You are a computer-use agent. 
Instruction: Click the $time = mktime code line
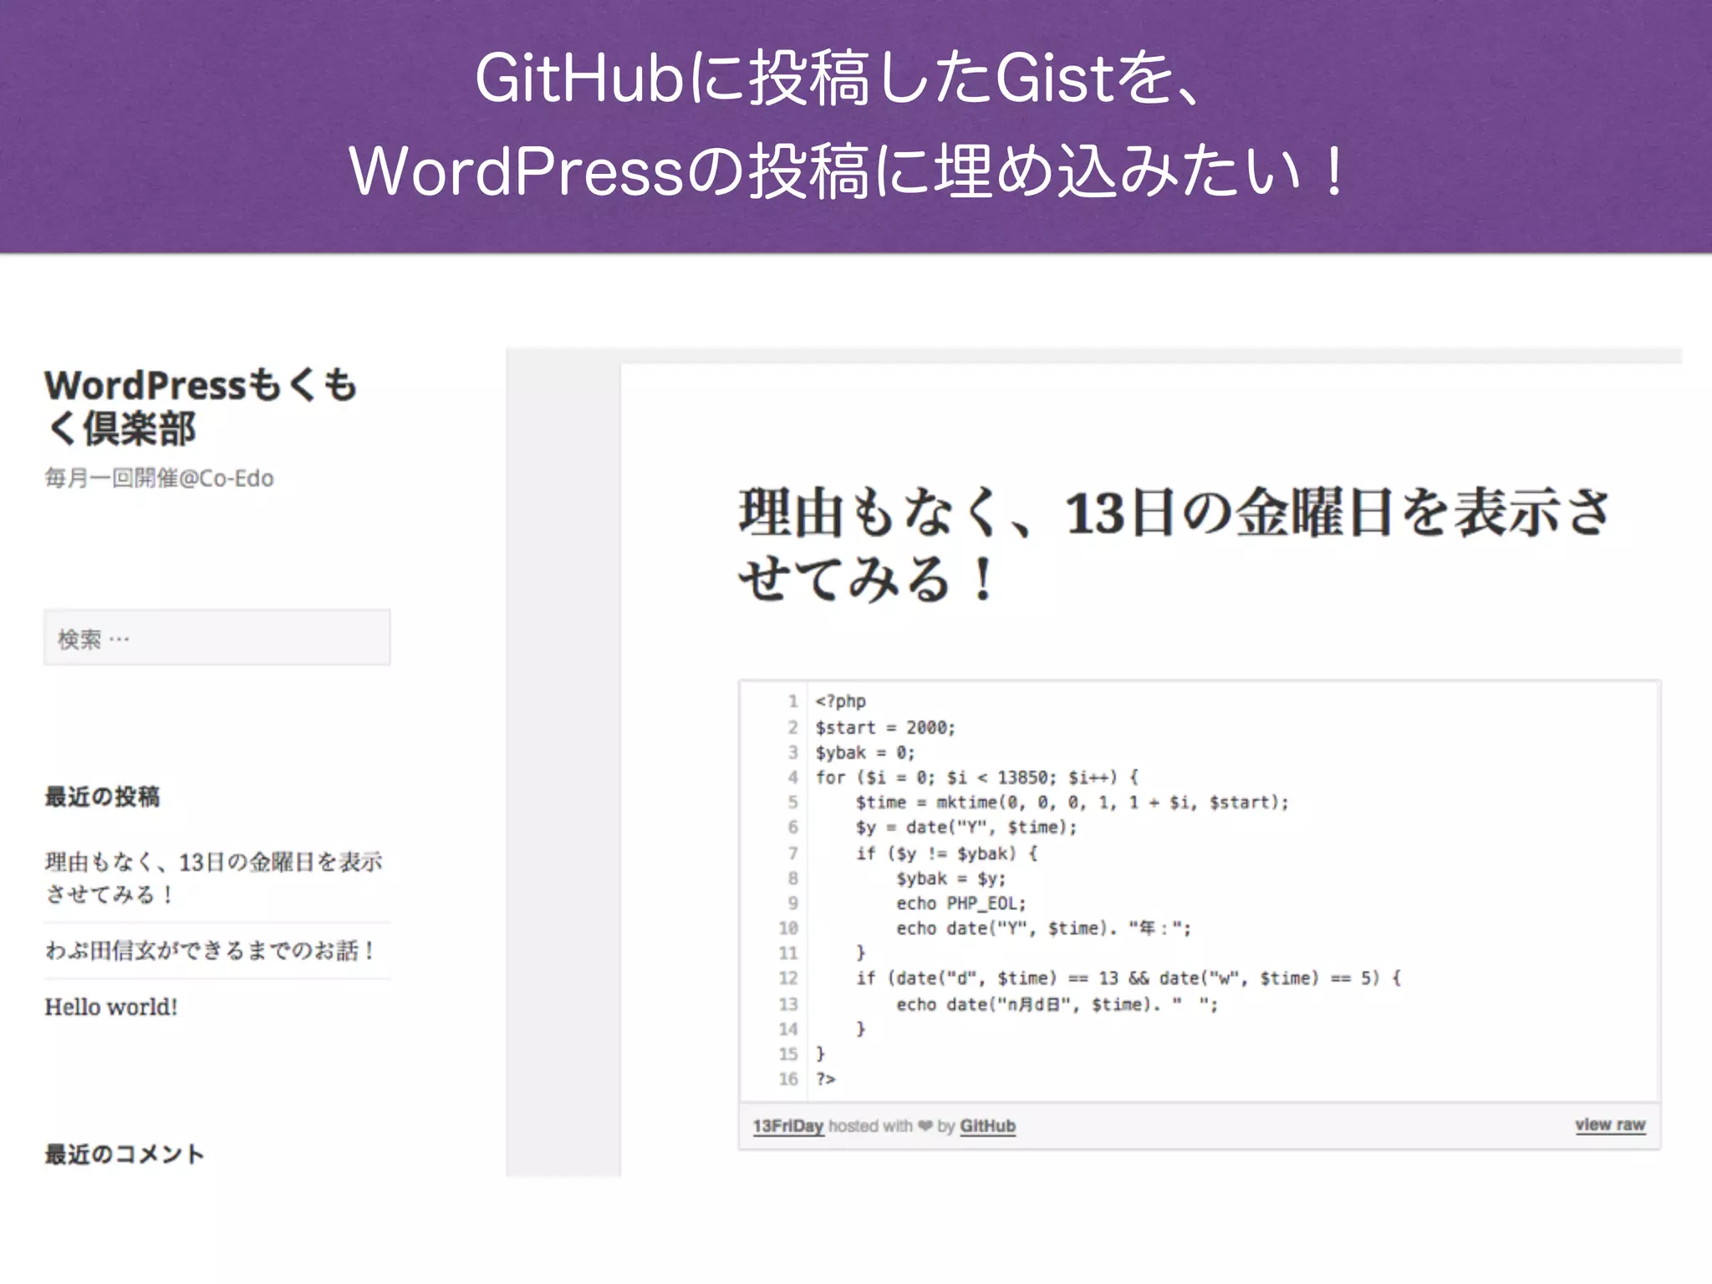pyautogui.click(x=1073, y=802)
